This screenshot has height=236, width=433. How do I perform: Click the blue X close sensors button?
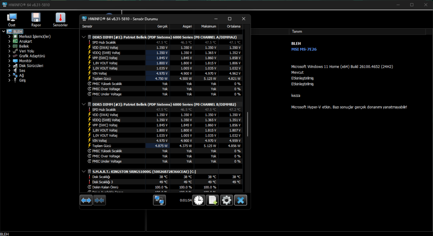241,200
